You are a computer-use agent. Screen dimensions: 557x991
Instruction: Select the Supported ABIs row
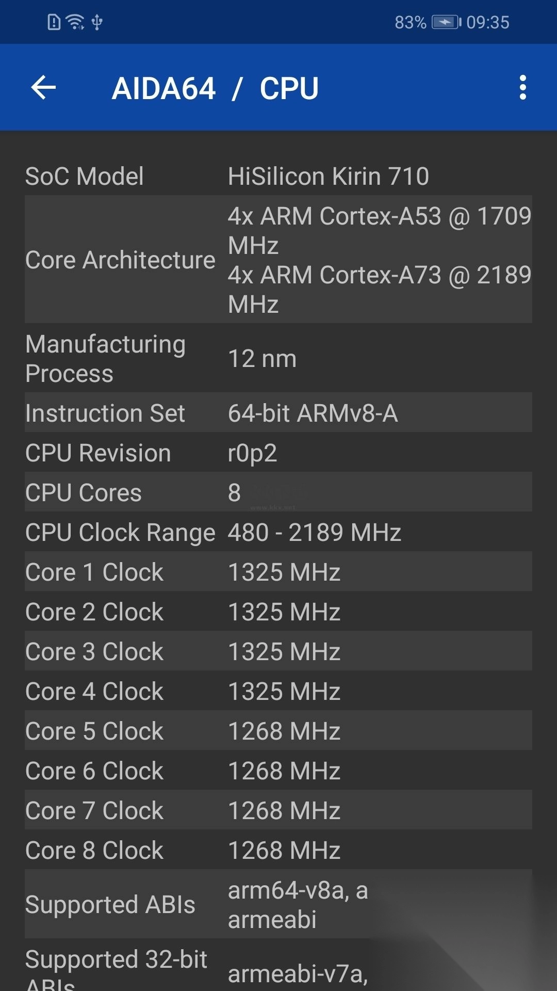[278, 904]
